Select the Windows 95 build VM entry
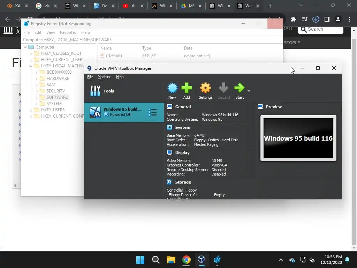357x268 pixels. pos(124,112)
